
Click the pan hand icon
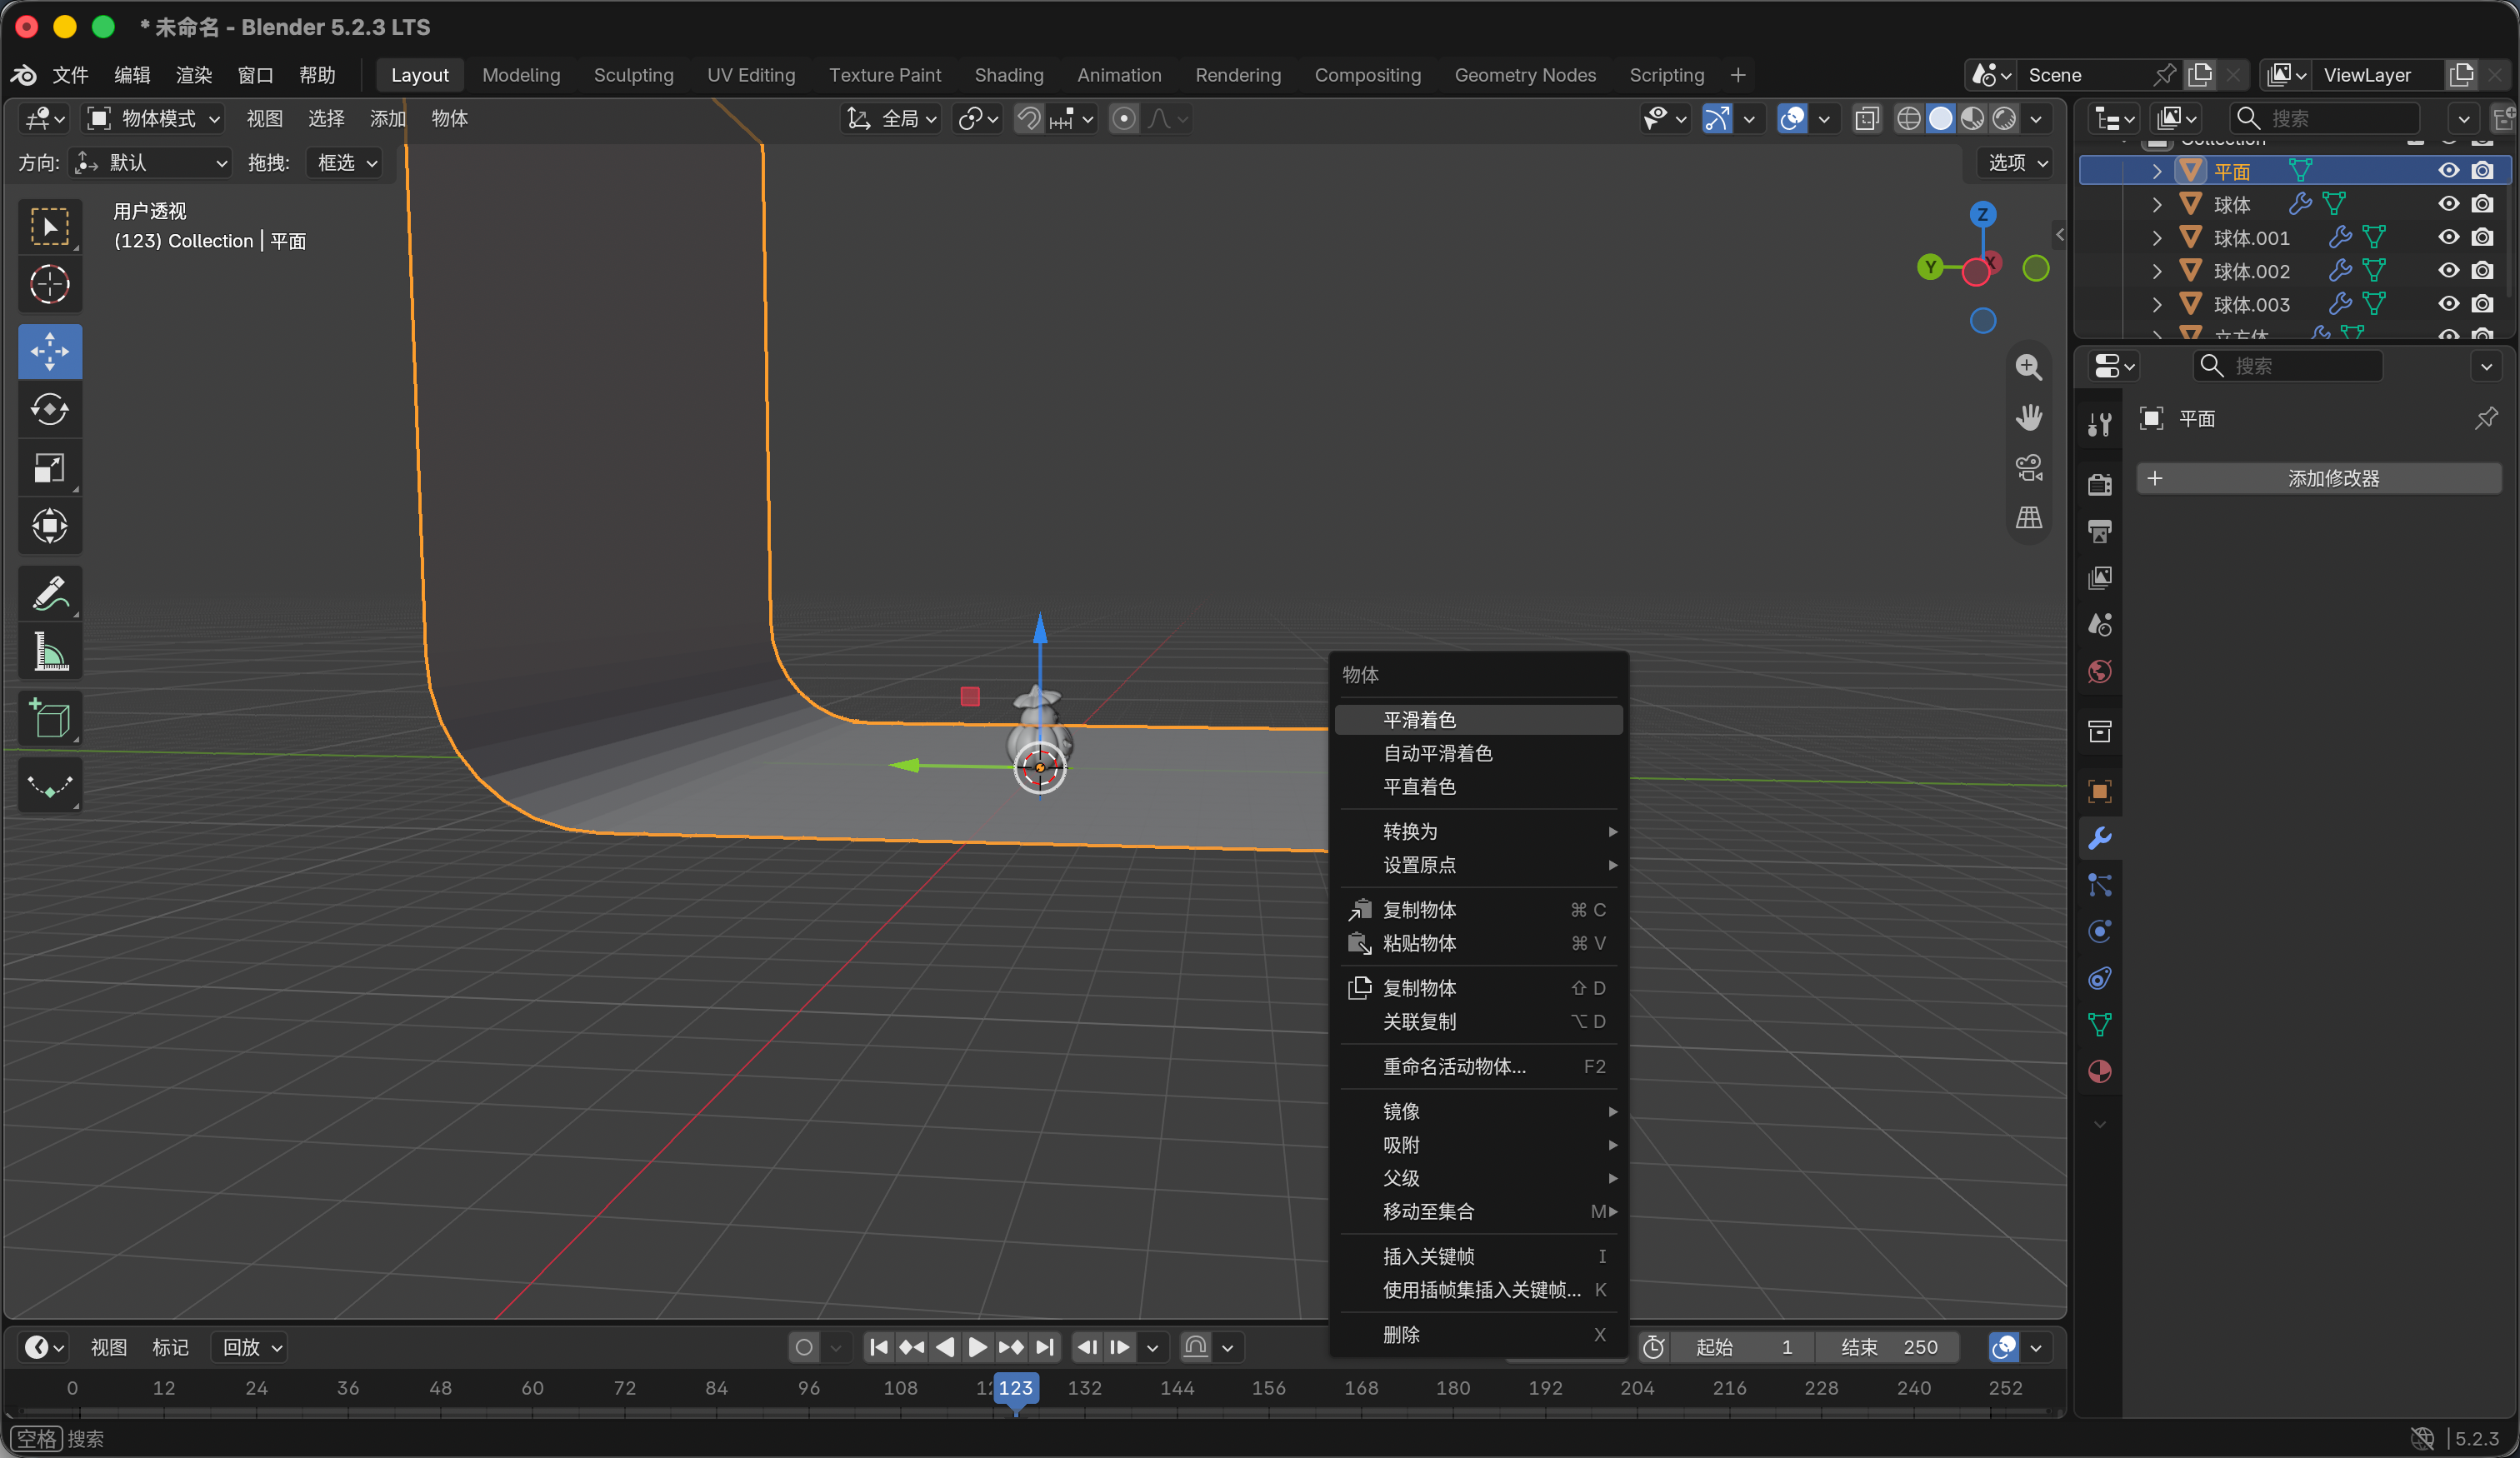coord(2028,417)
